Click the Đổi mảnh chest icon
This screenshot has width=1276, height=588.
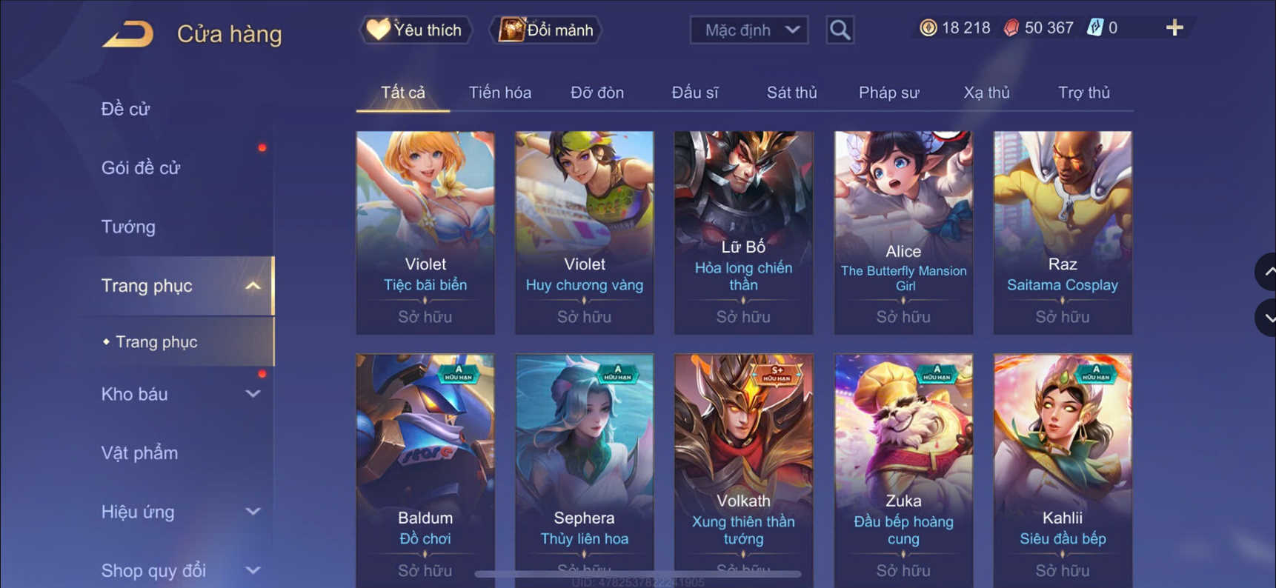[x=511, y=30]
